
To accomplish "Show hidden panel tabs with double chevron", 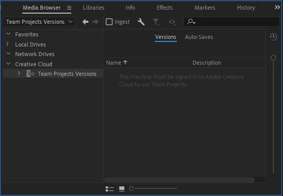I will [x=277, y=8].
